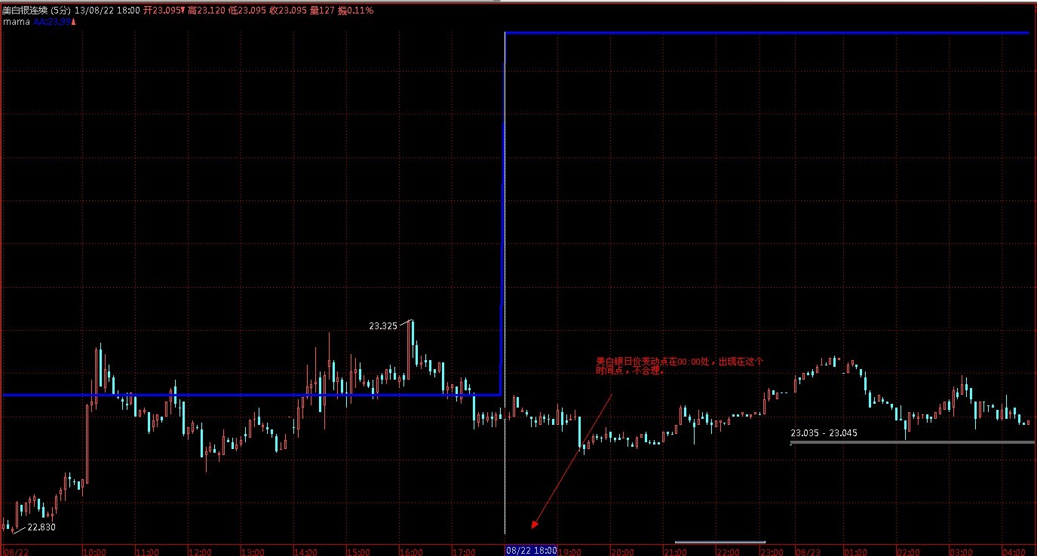
Task: Click the 22.830 low price label
Action: point(41,527)
